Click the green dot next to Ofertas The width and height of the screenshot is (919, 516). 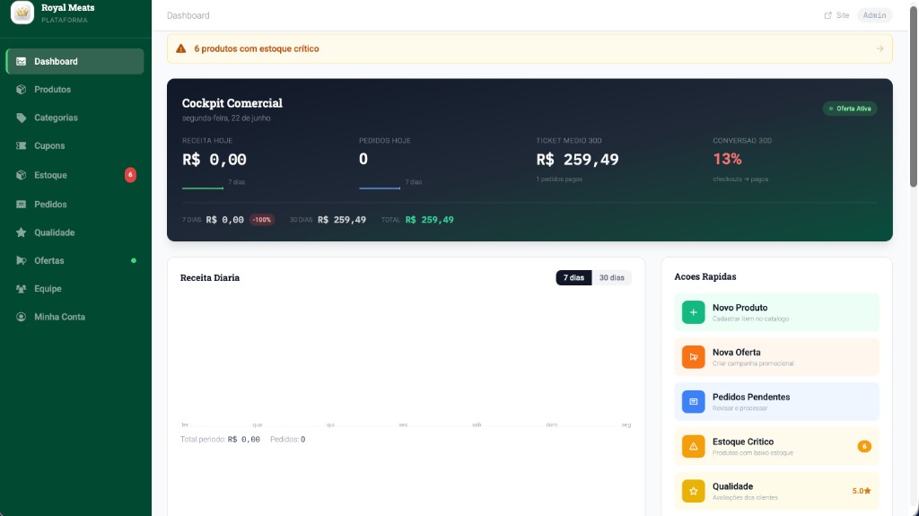(134, 260)
